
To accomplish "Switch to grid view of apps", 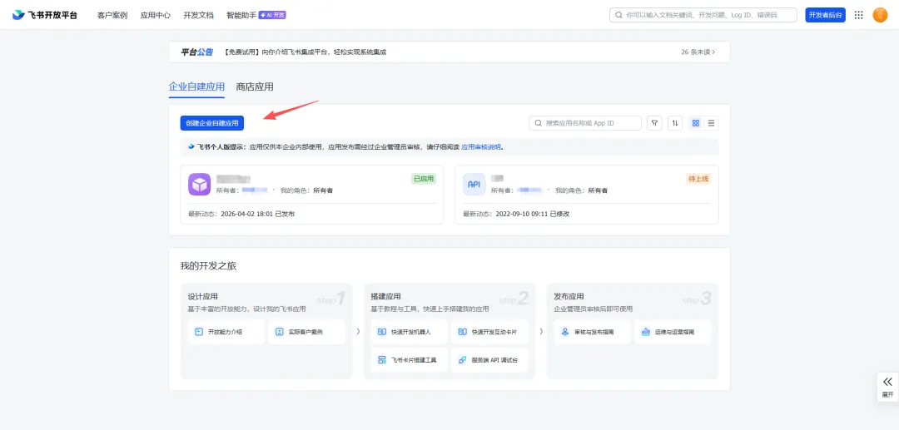I will pos(695,123).
